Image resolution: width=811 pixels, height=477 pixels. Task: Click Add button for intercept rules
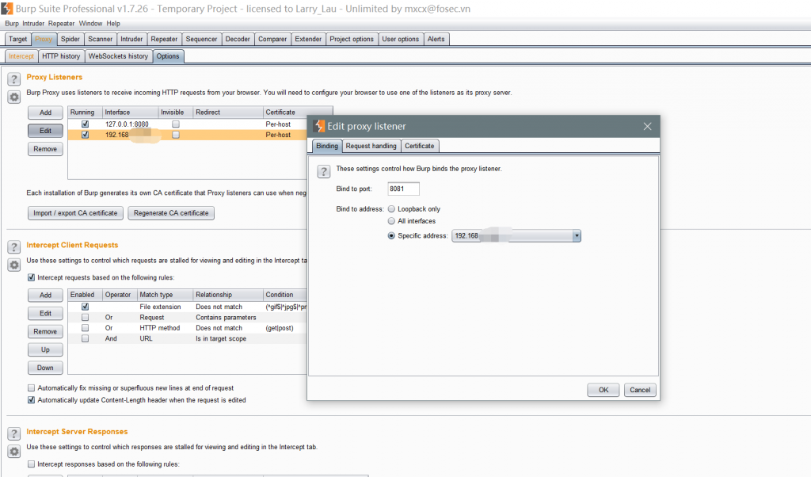point(45,295)
